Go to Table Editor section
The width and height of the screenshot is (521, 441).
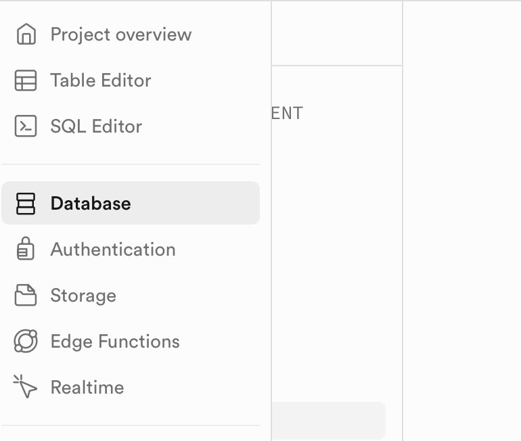pyautogui.click(x=100, y=80)
